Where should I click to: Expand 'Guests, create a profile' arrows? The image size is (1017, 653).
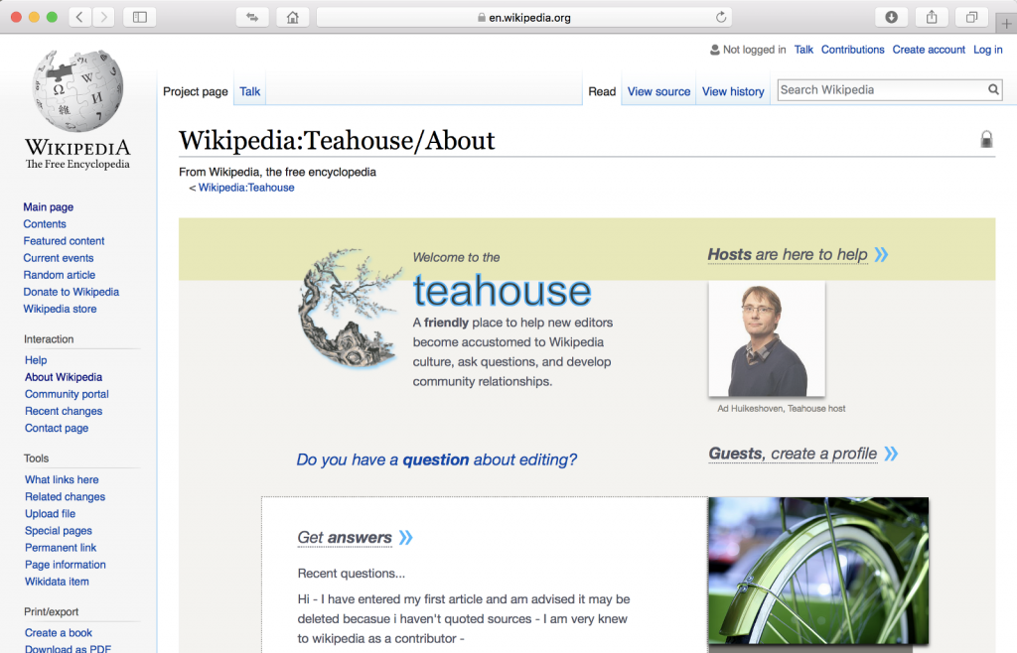point(891,454)
